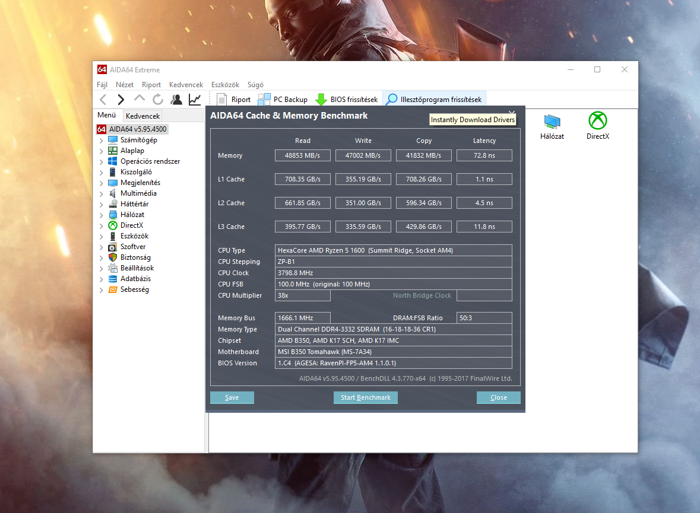Expand the Alaplap tree node
The height and width of the screenshot is (513, 700).
tap(102, 151)
